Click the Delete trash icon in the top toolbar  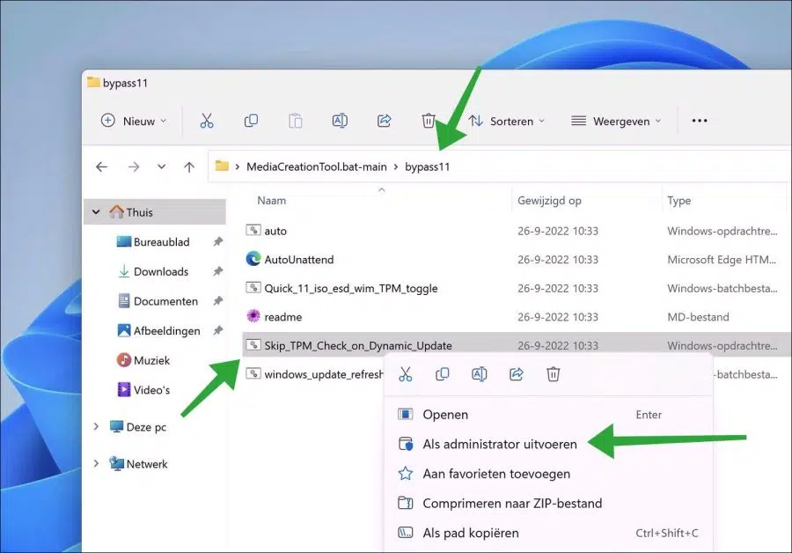429,121
